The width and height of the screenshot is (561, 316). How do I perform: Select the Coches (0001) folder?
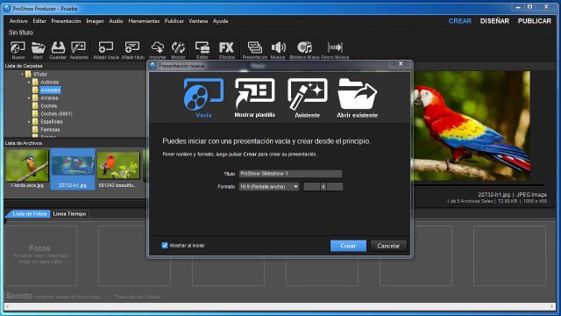coord(56,113)
